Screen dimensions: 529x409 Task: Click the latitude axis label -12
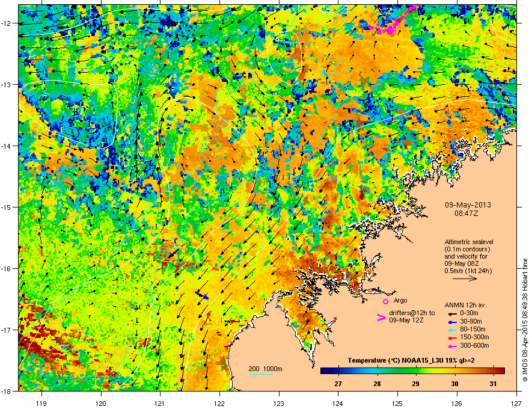(x=6, y=23)
